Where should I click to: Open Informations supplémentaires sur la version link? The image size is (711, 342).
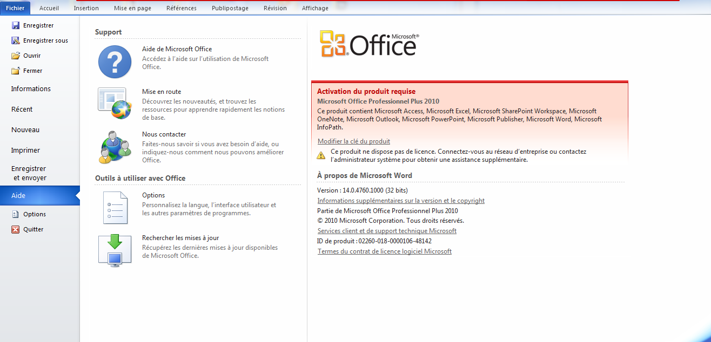coord(401,201)
